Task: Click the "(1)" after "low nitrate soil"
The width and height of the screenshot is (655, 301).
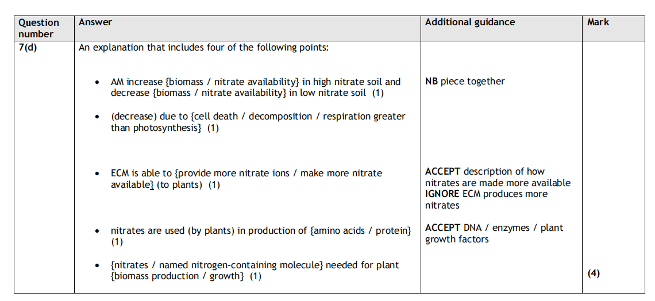Action: pos(377,93)
